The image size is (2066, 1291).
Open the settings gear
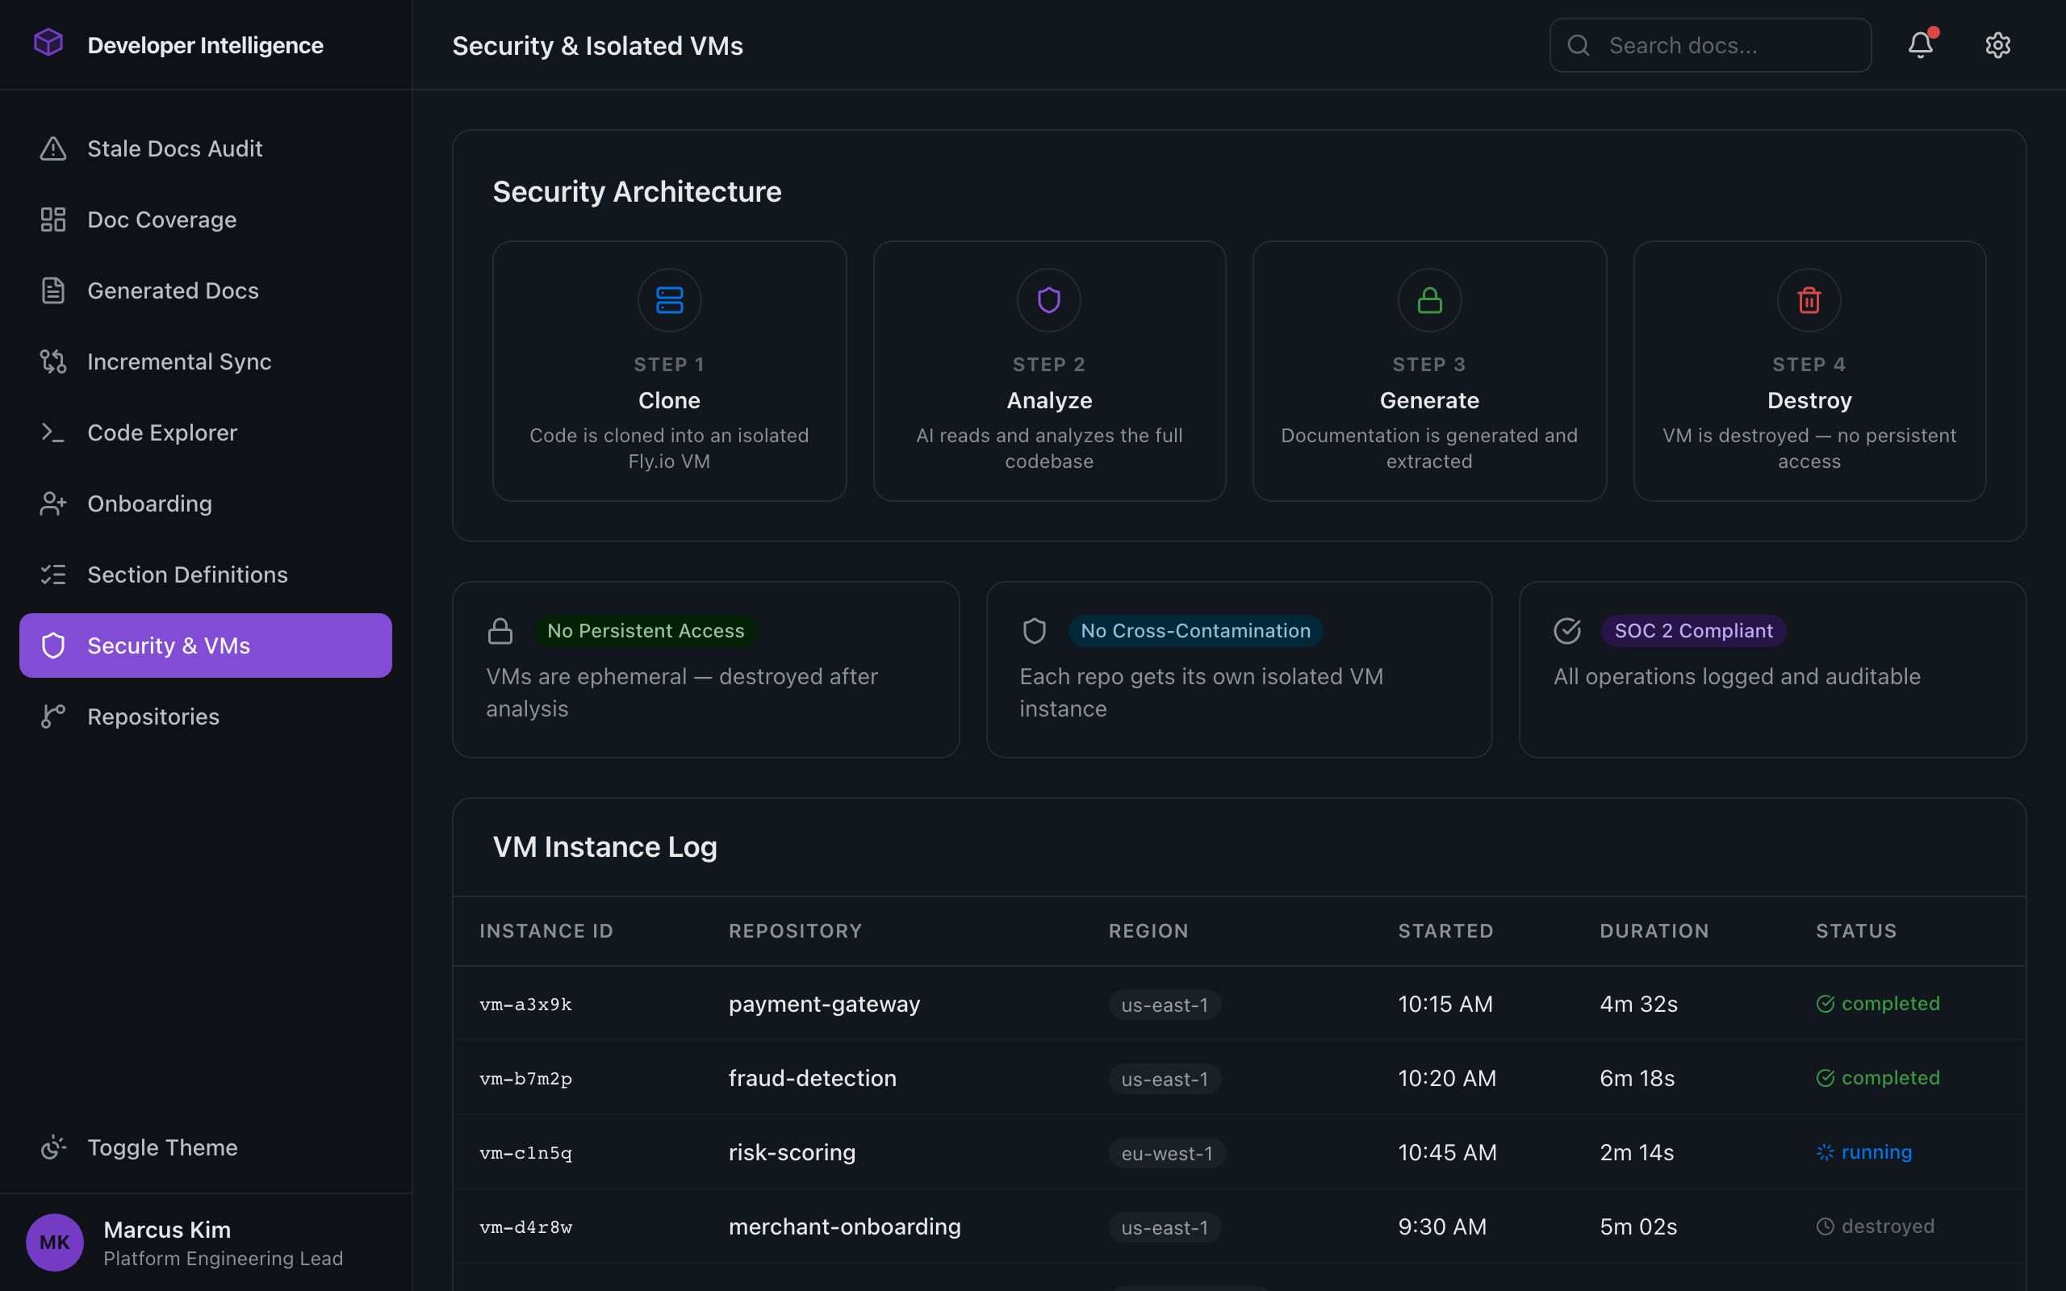point(1998,44)
